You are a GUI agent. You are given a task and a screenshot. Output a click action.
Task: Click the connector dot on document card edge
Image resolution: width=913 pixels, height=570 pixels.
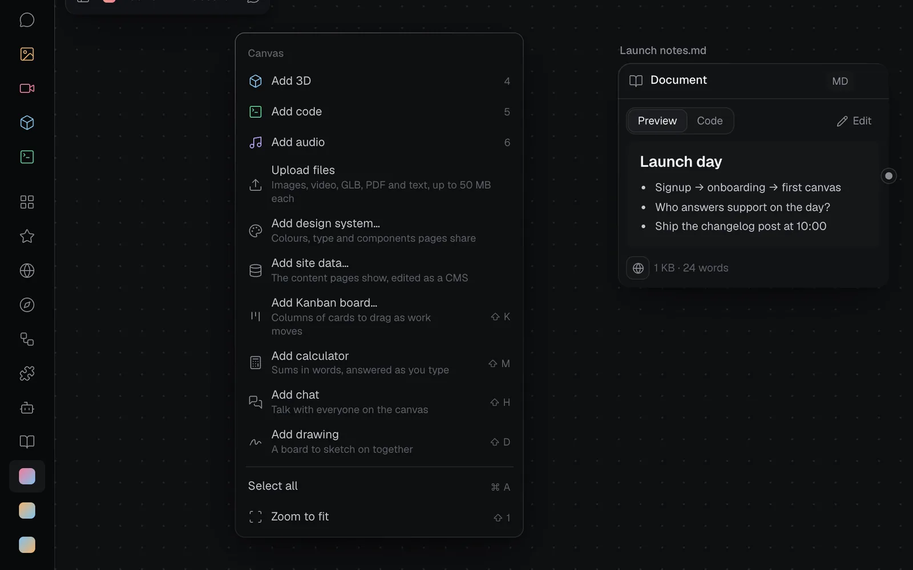click(x=888, y=176)
